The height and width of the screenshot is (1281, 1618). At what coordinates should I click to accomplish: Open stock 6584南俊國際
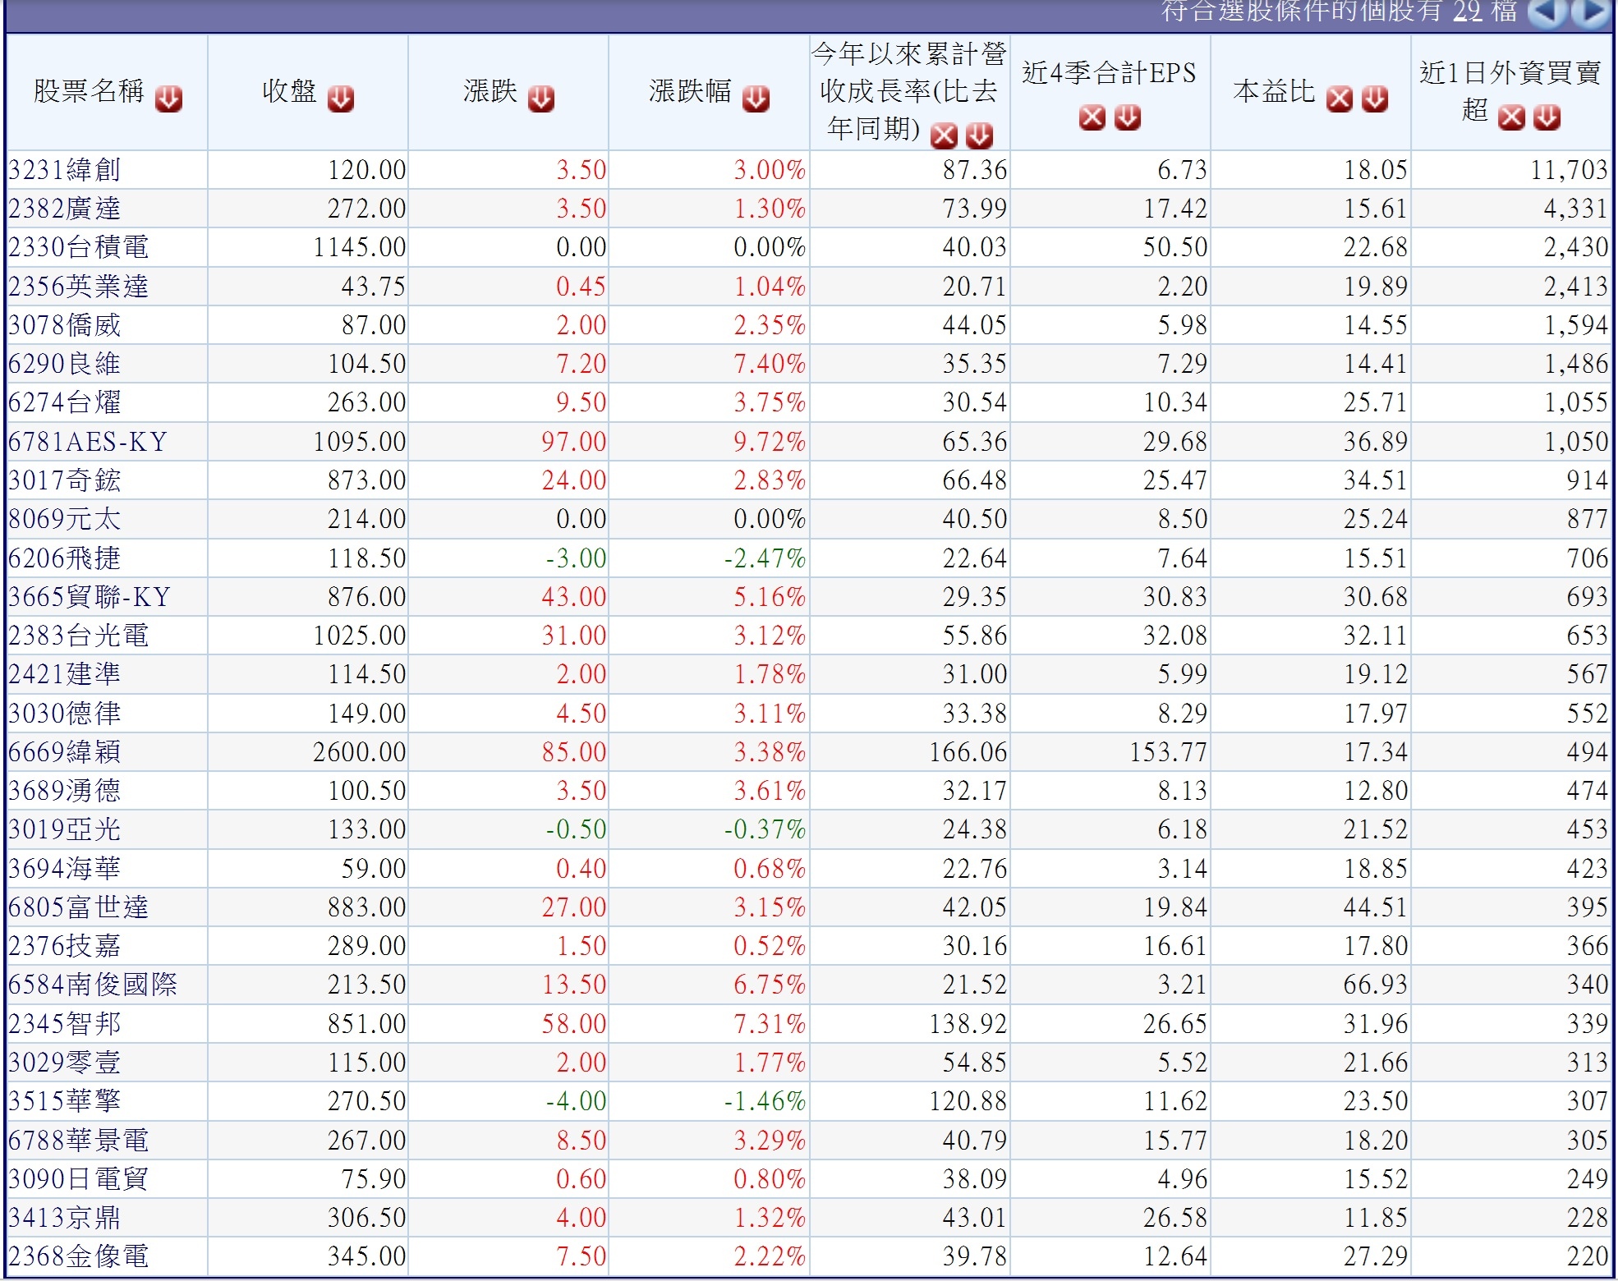(x=93, y=985)
